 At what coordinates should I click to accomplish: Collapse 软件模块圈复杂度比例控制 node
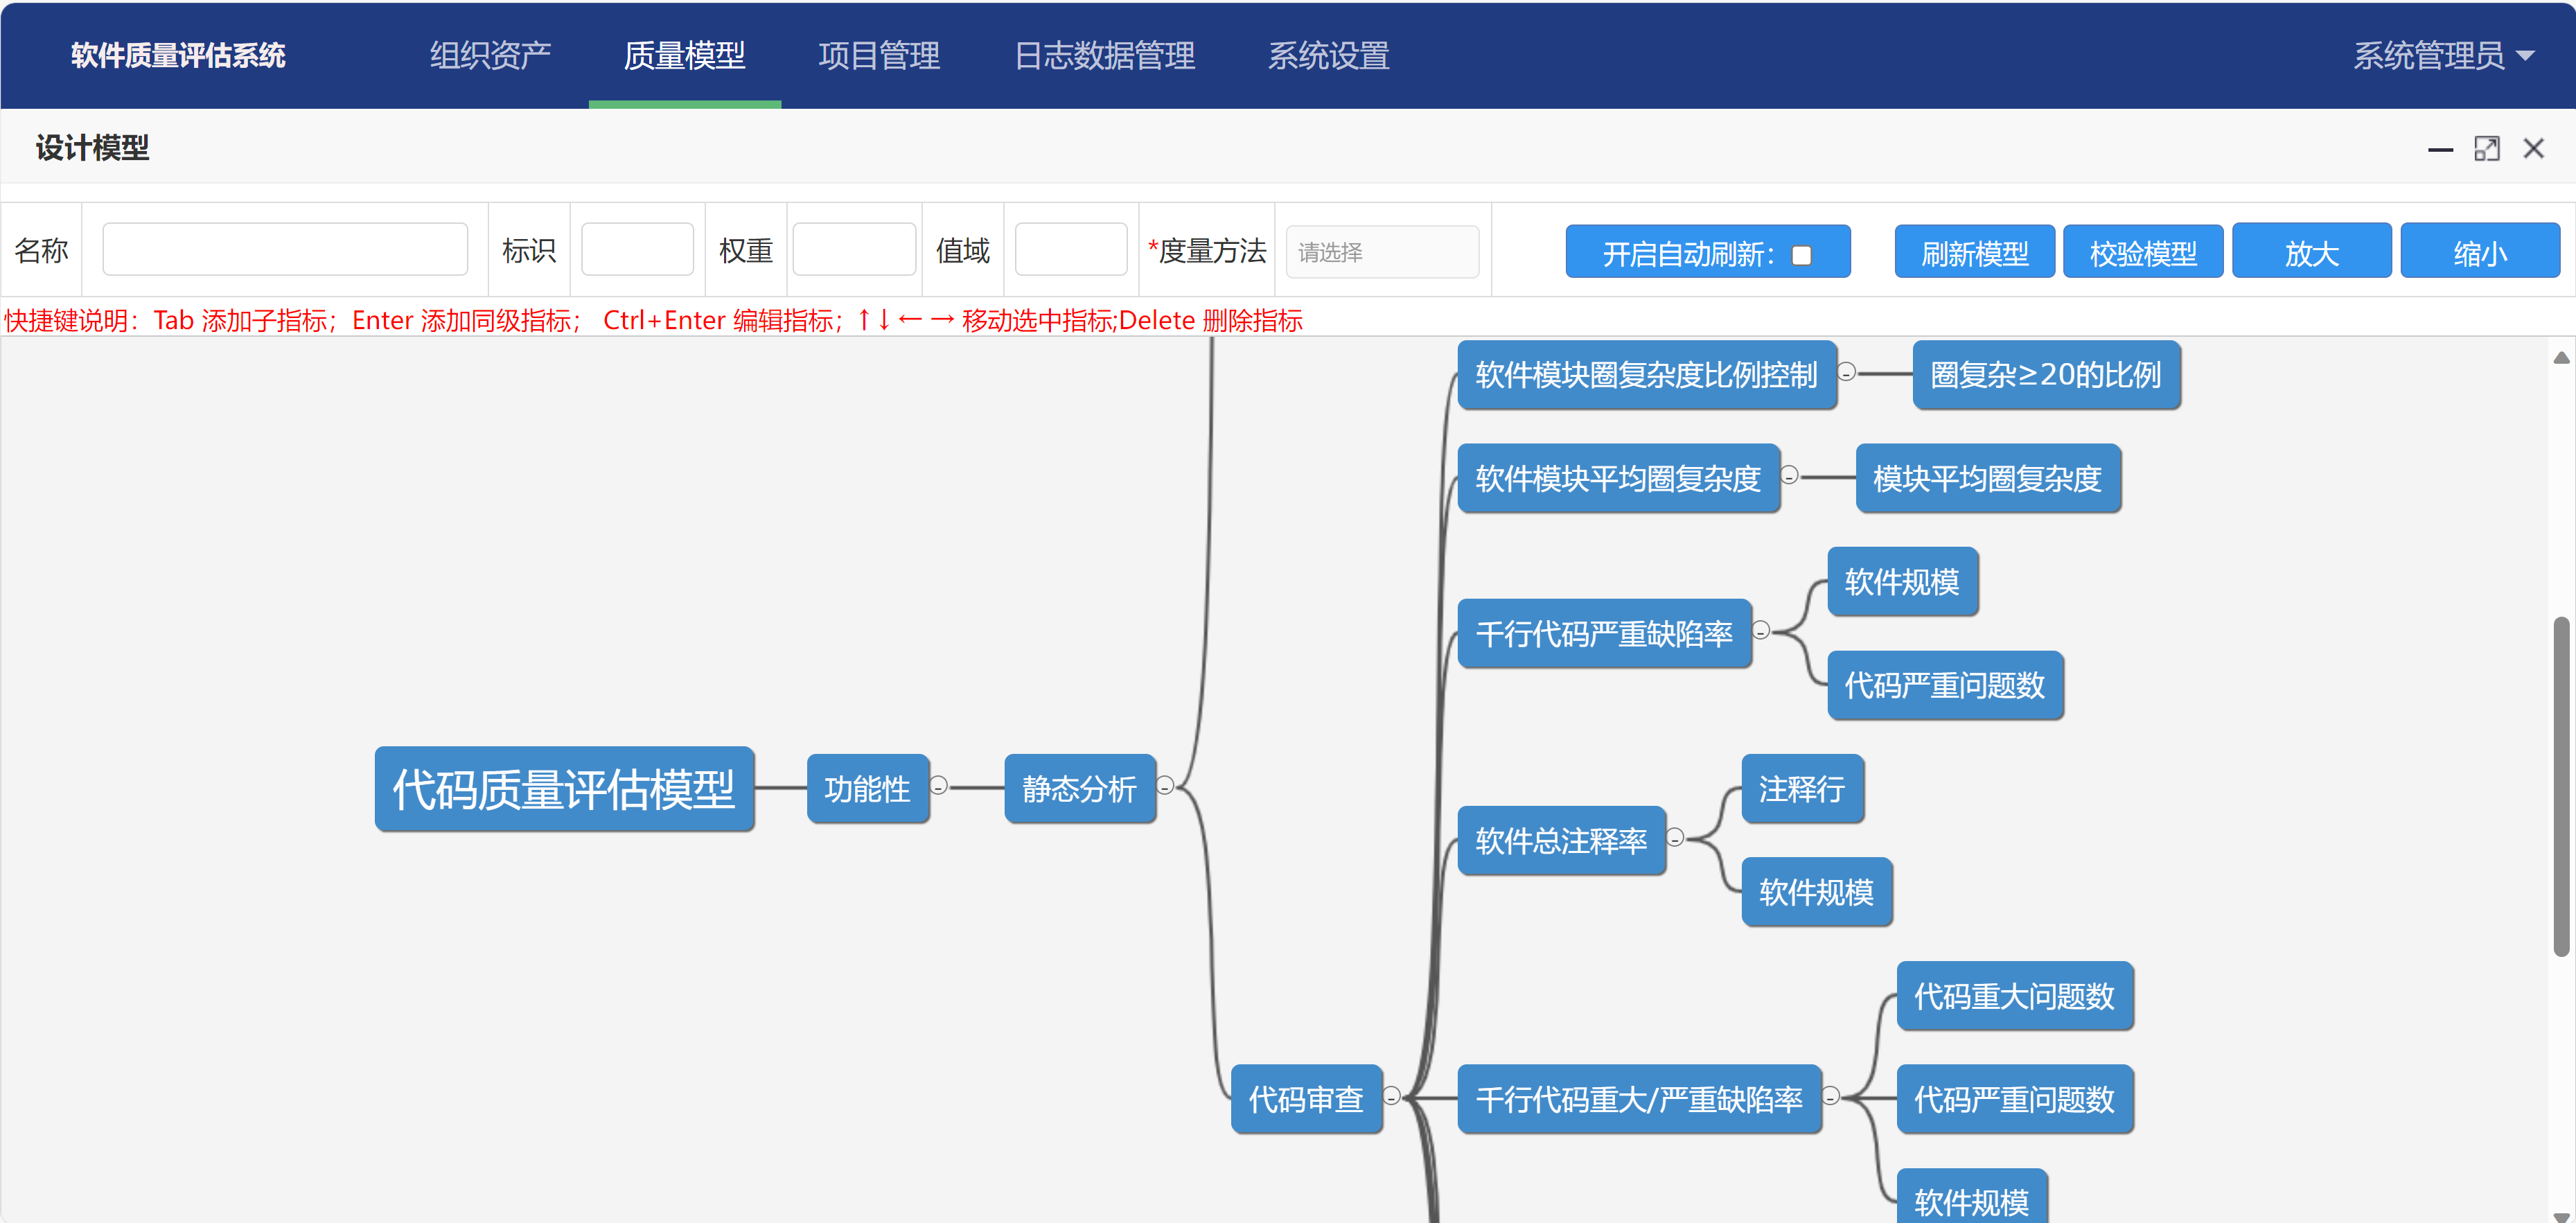point(1847,372)
